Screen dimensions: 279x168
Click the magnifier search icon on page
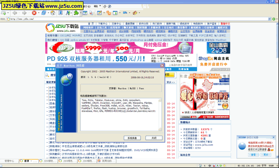coord(47,75)
